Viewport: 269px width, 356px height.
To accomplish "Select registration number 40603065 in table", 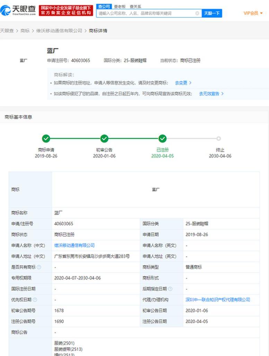I will tap(64, 224).
